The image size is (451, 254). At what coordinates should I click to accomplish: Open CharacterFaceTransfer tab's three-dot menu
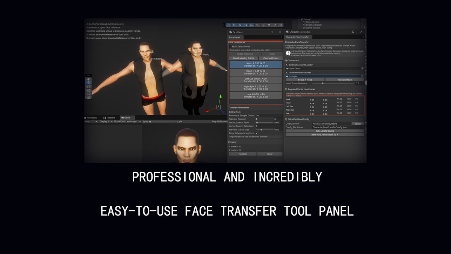pyautogui.click(x=363, y=37)
